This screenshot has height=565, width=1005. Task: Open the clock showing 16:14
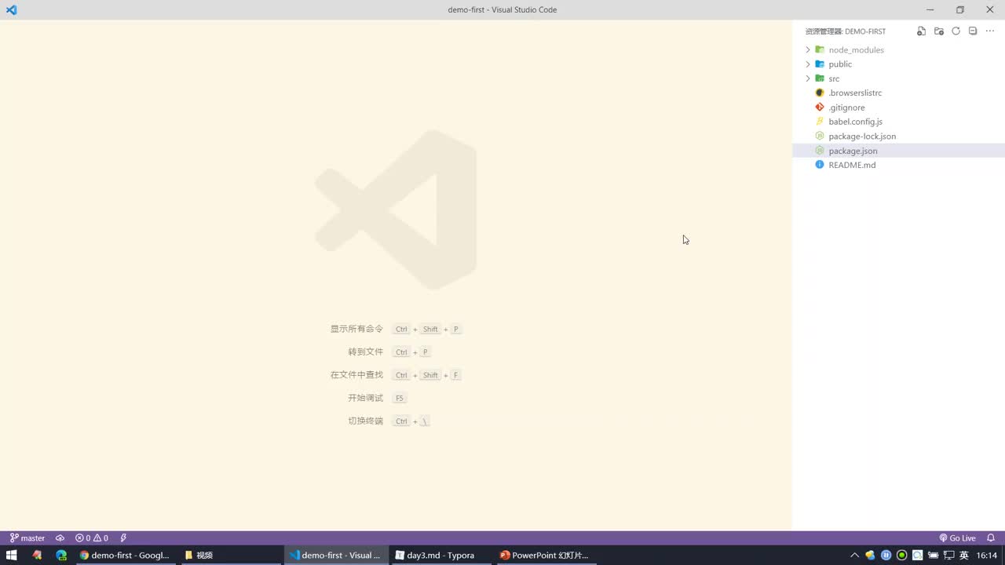987,555
